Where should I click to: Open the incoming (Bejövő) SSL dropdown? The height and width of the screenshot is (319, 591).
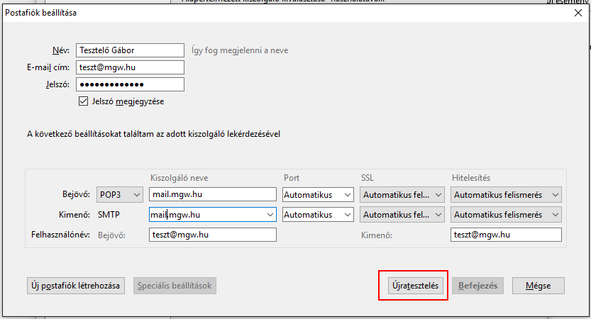click(402, 194)
